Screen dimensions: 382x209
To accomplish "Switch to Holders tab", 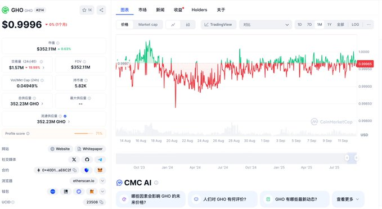I will [199, 10].
